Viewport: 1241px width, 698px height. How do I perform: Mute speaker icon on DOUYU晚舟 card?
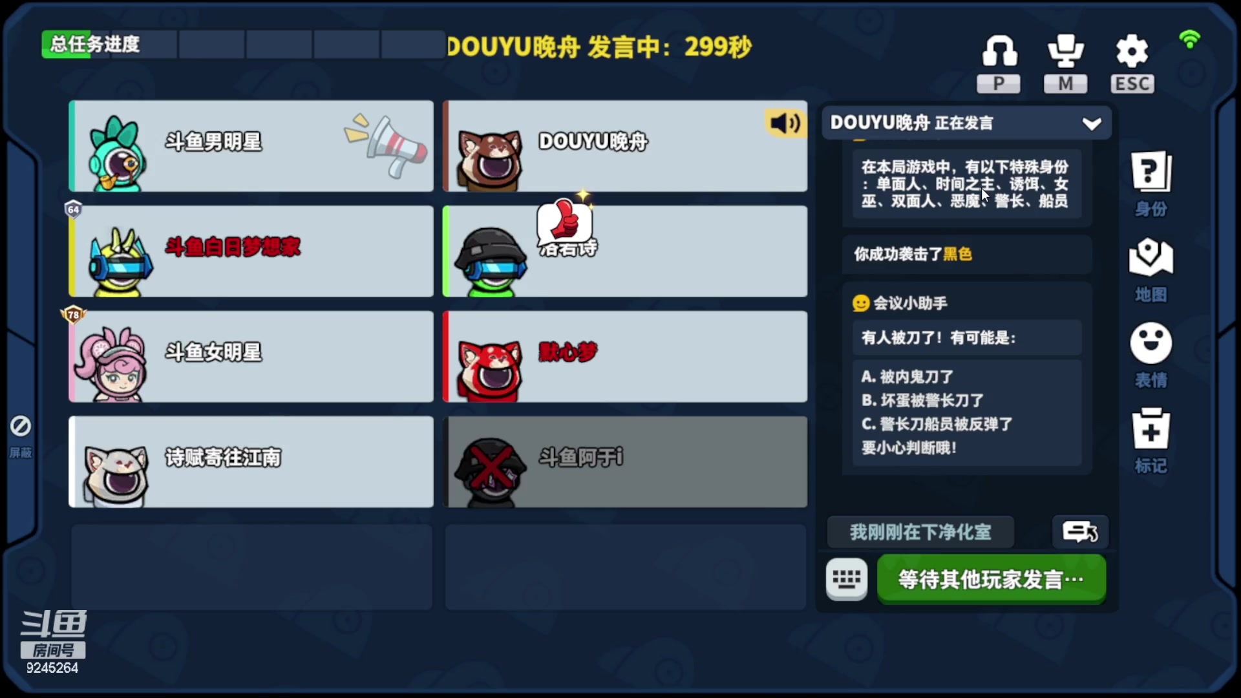pyautogui.click(x=786, y=122)
